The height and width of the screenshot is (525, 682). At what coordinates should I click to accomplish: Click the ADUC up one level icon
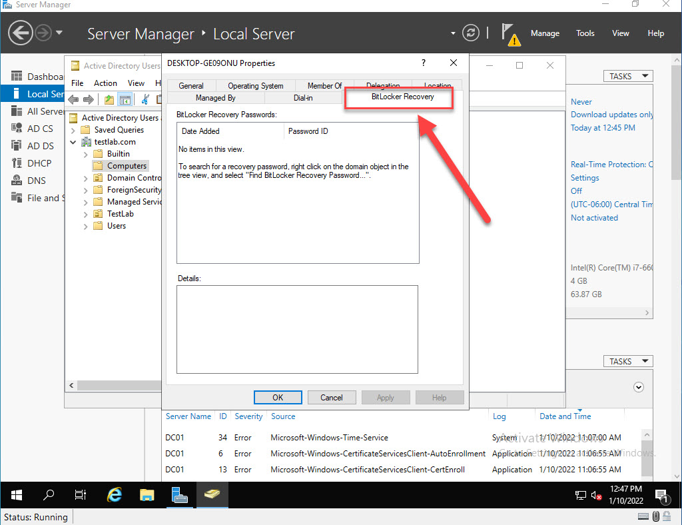tap(109, 100)
